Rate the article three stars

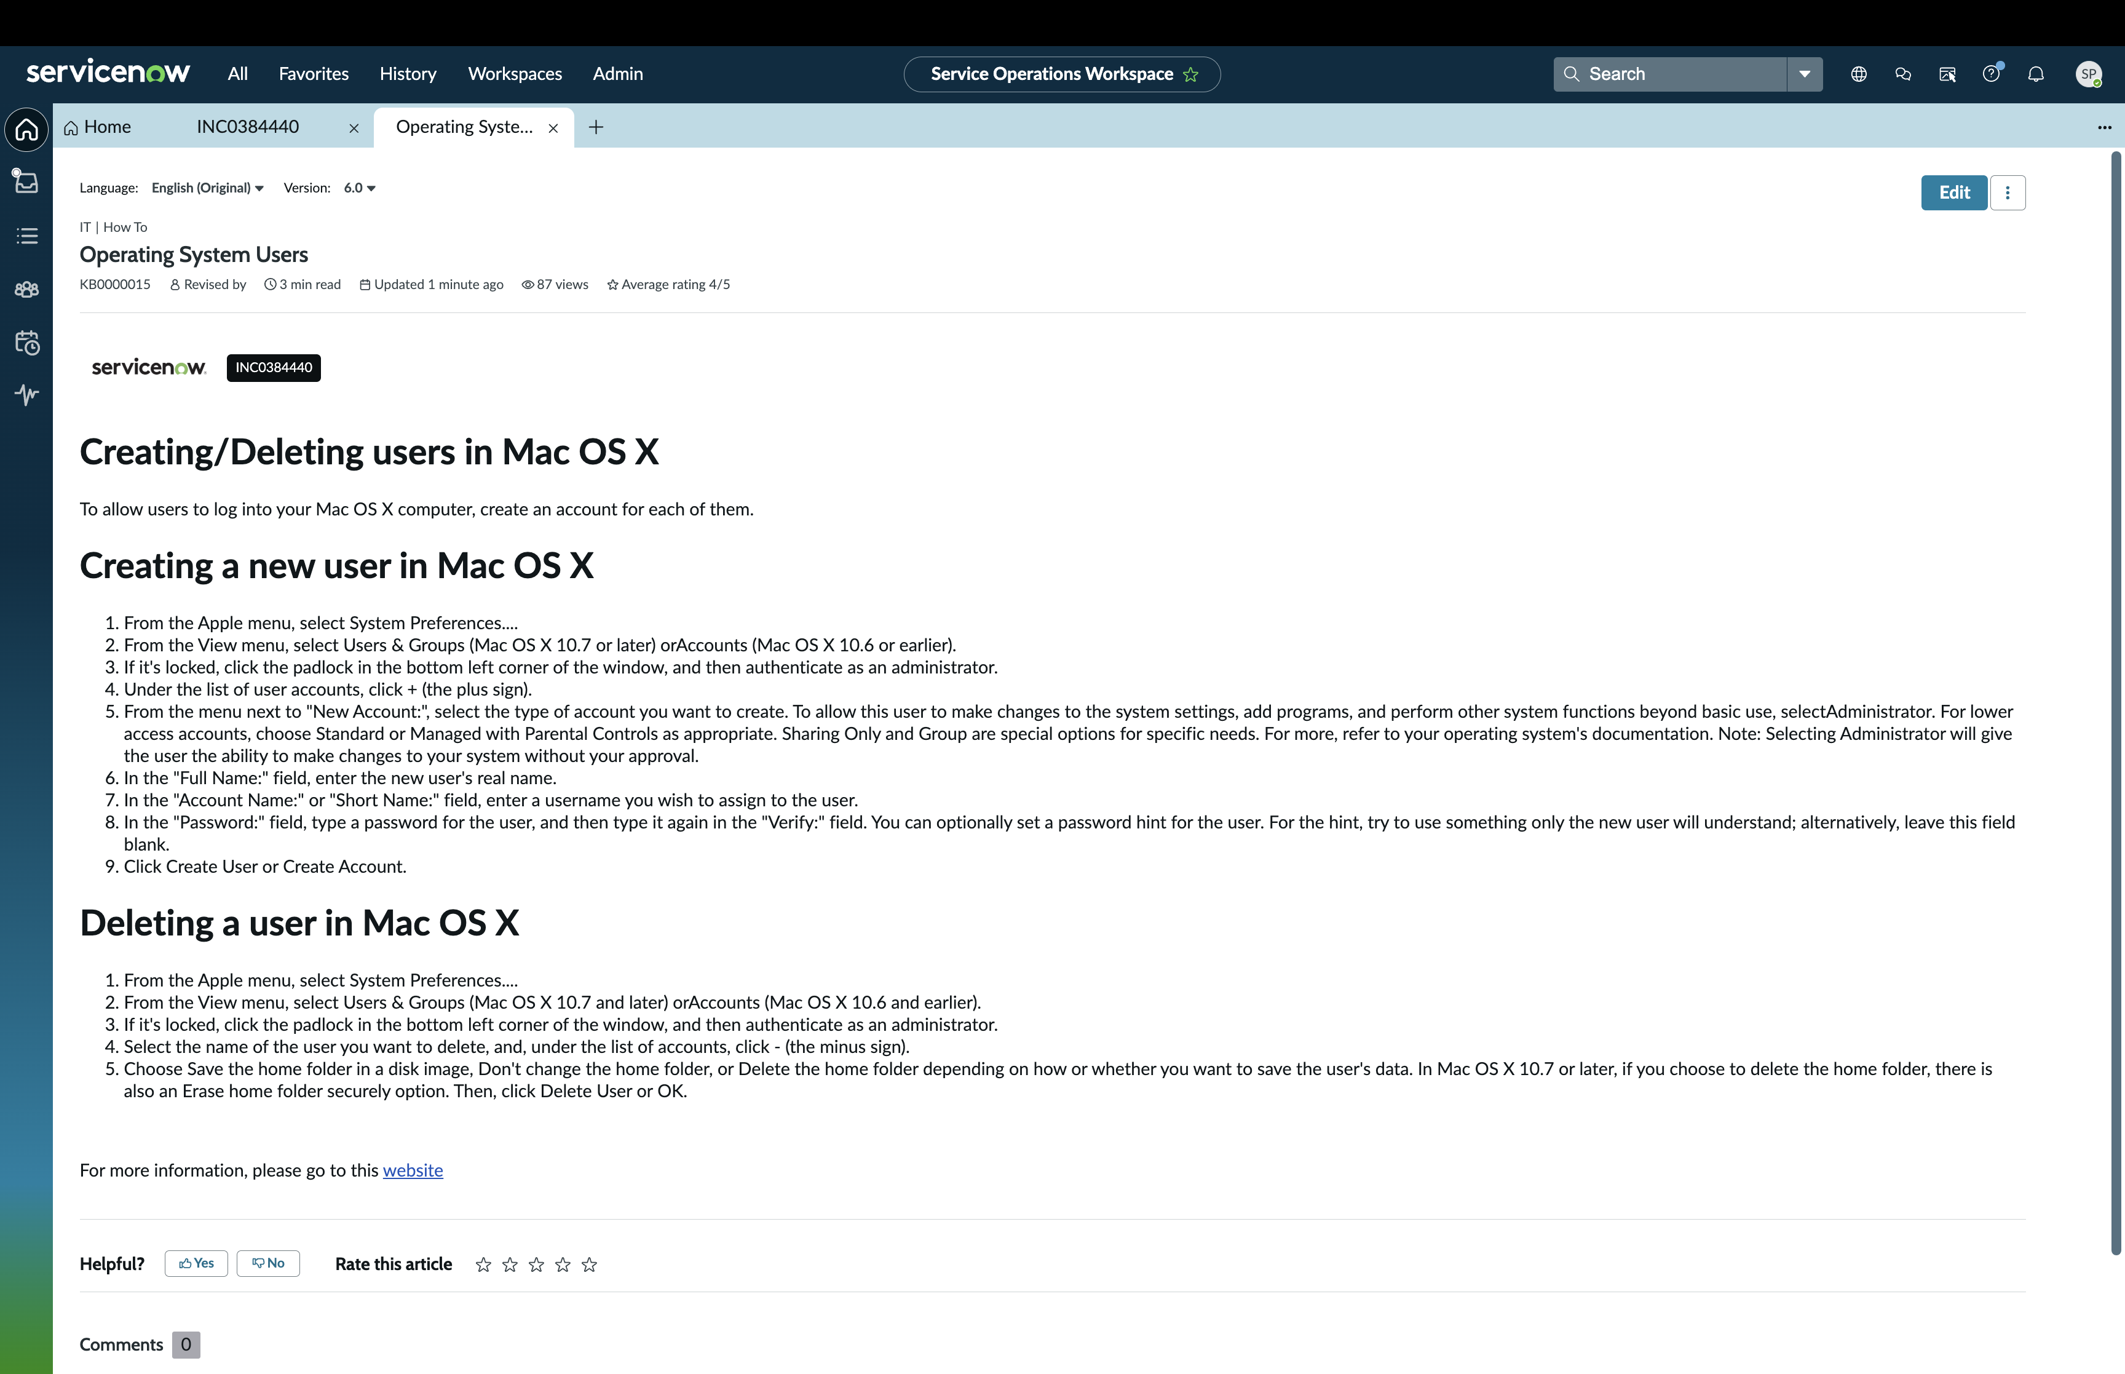(536, 1265)
